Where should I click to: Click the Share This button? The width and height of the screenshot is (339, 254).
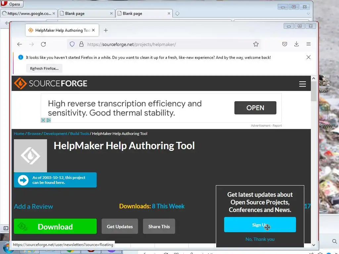tap(159, 226)
